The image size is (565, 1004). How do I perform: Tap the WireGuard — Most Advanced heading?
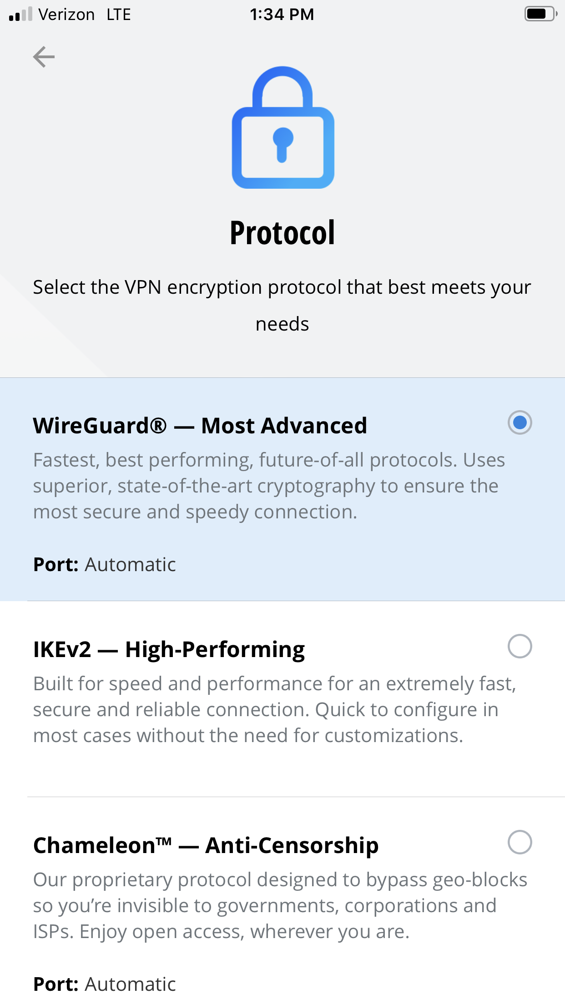[200, 426]
